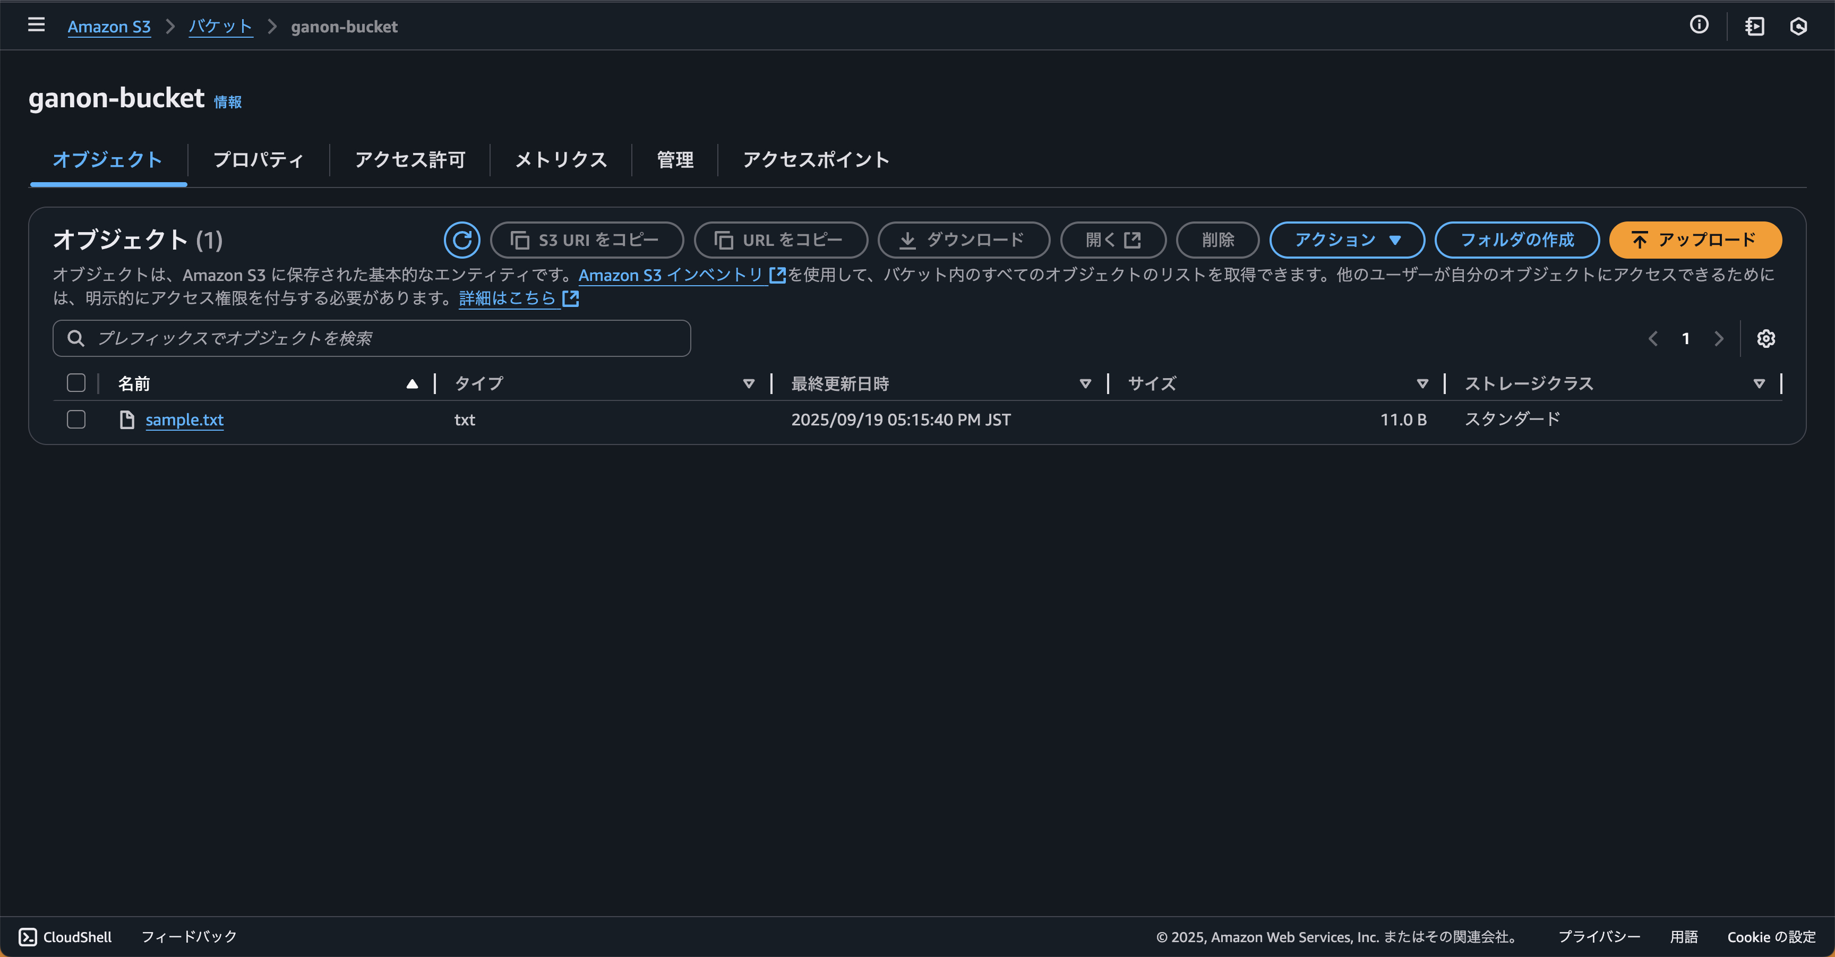
Task: Open table preferences gear icon
Action: click(1765, 338)
